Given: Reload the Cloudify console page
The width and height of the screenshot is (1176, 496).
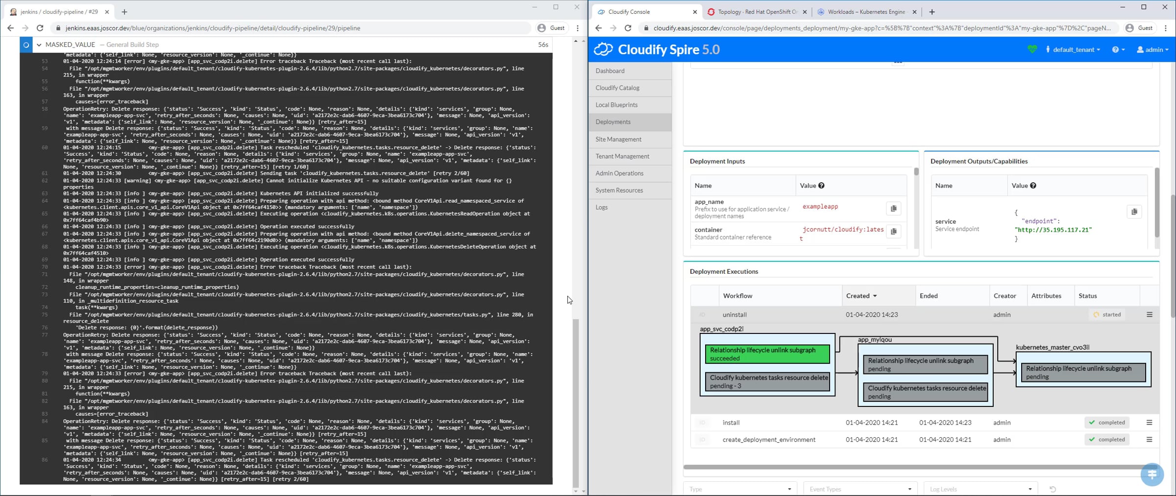Looking at the screenshot, I should [628, 28].
